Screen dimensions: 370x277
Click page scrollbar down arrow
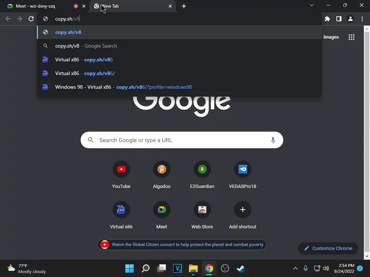(367, 256)
